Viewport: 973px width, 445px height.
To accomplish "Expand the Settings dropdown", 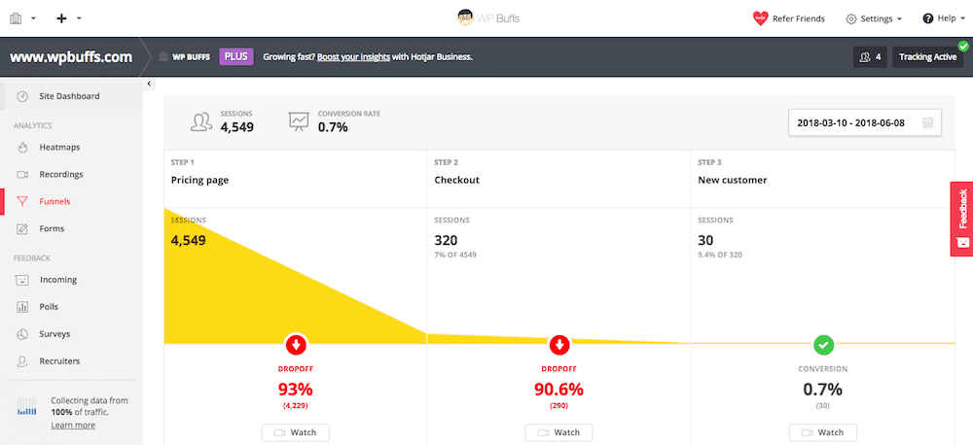I will pyautogui.click(x=874, y=18).
